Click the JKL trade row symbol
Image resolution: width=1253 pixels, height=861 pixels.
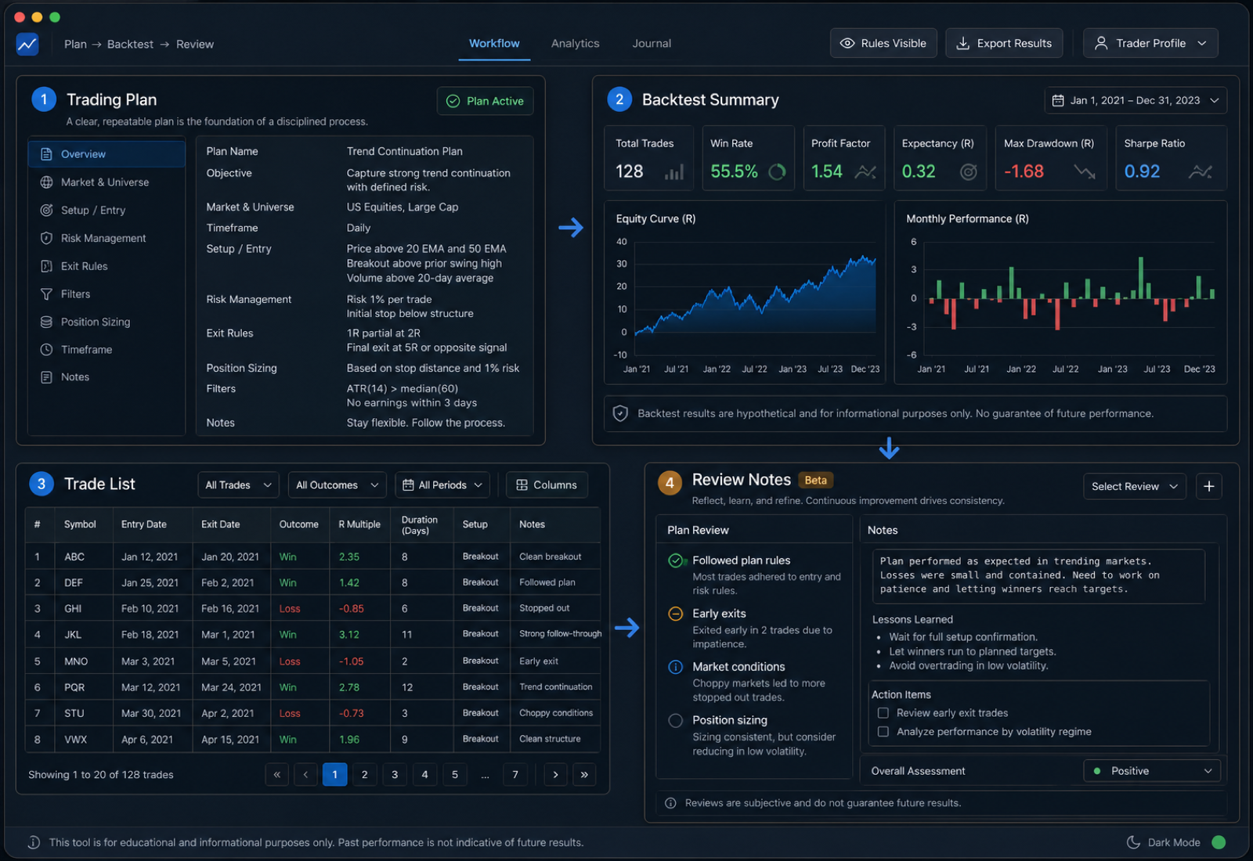pos(73,635)
